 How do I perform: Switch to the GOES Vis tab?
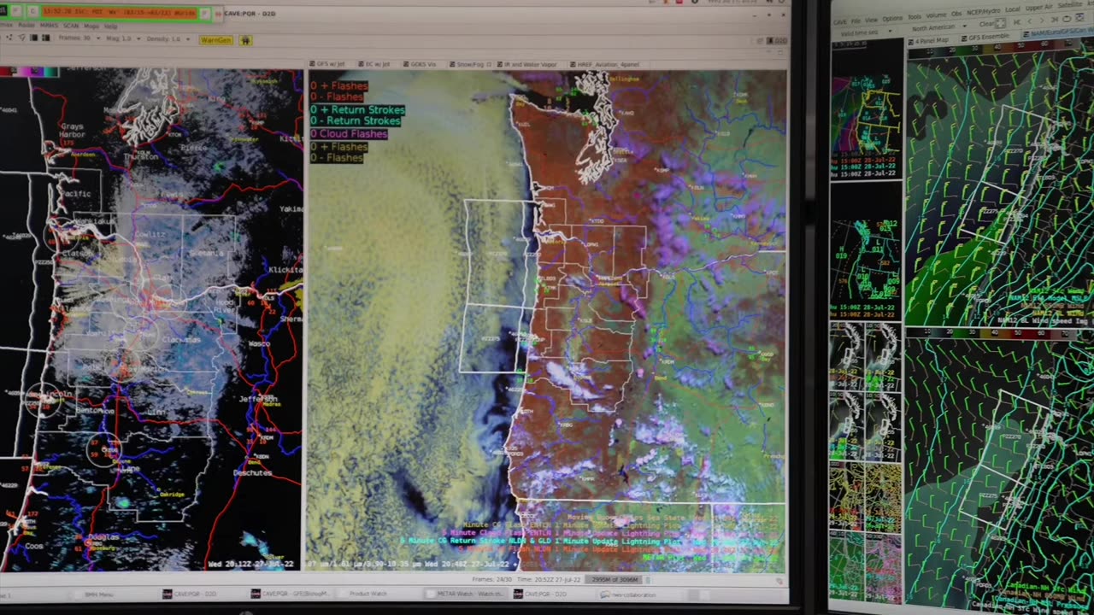(x=419, y=64)
